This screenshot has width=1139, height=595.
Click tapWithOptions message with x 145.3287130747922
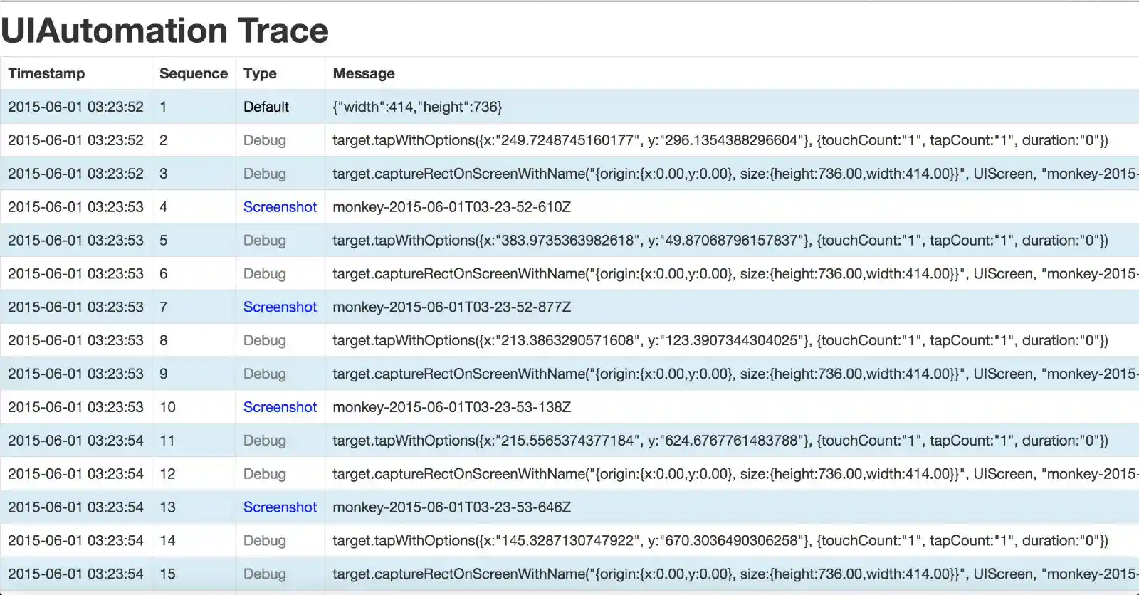720,541
